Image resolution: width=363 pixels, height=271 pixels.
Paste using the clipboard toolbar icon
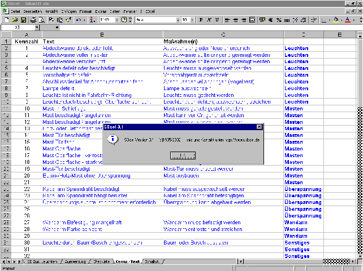[60, 20]
